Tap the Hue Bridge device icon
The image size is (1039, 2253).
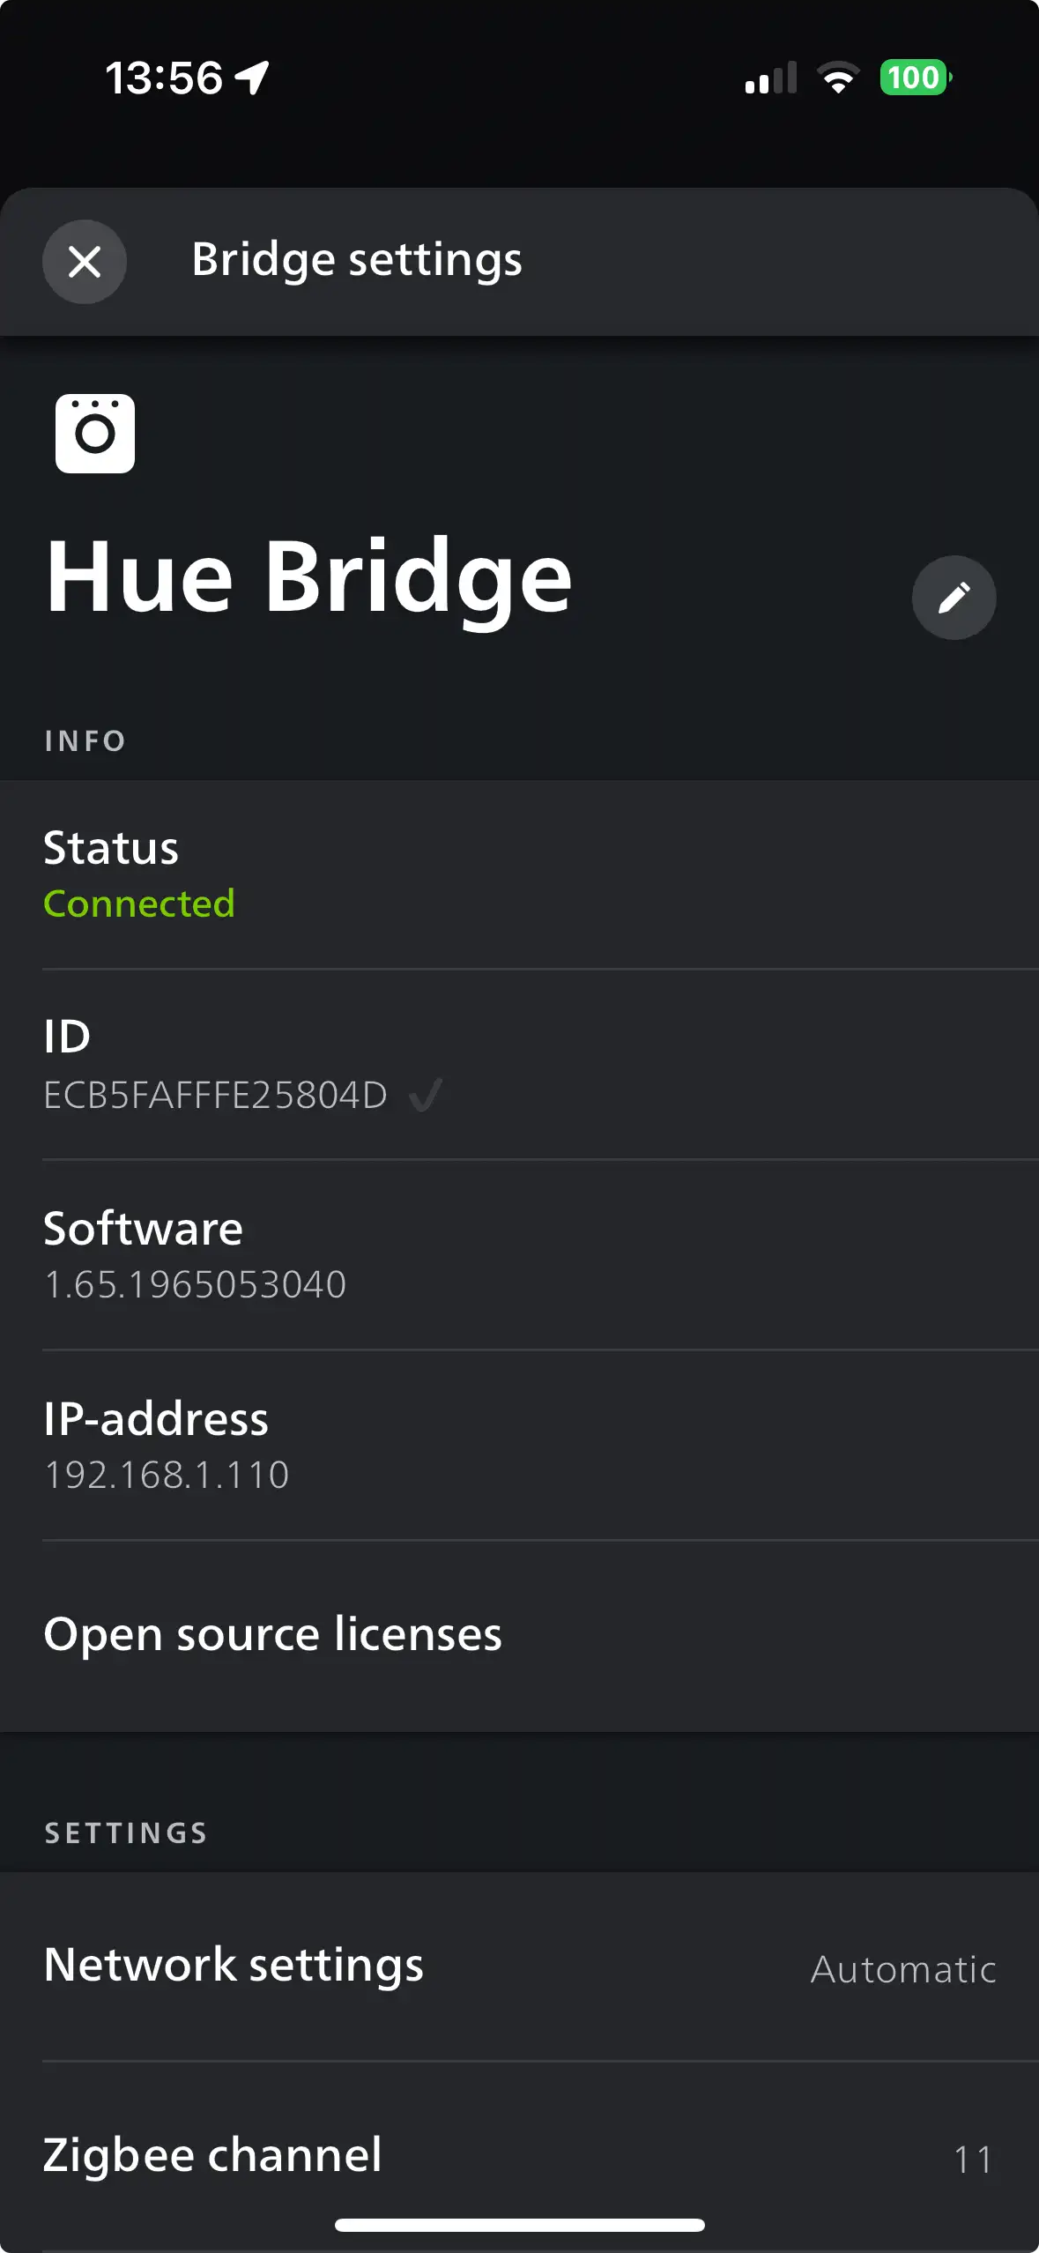pos(95,434)
